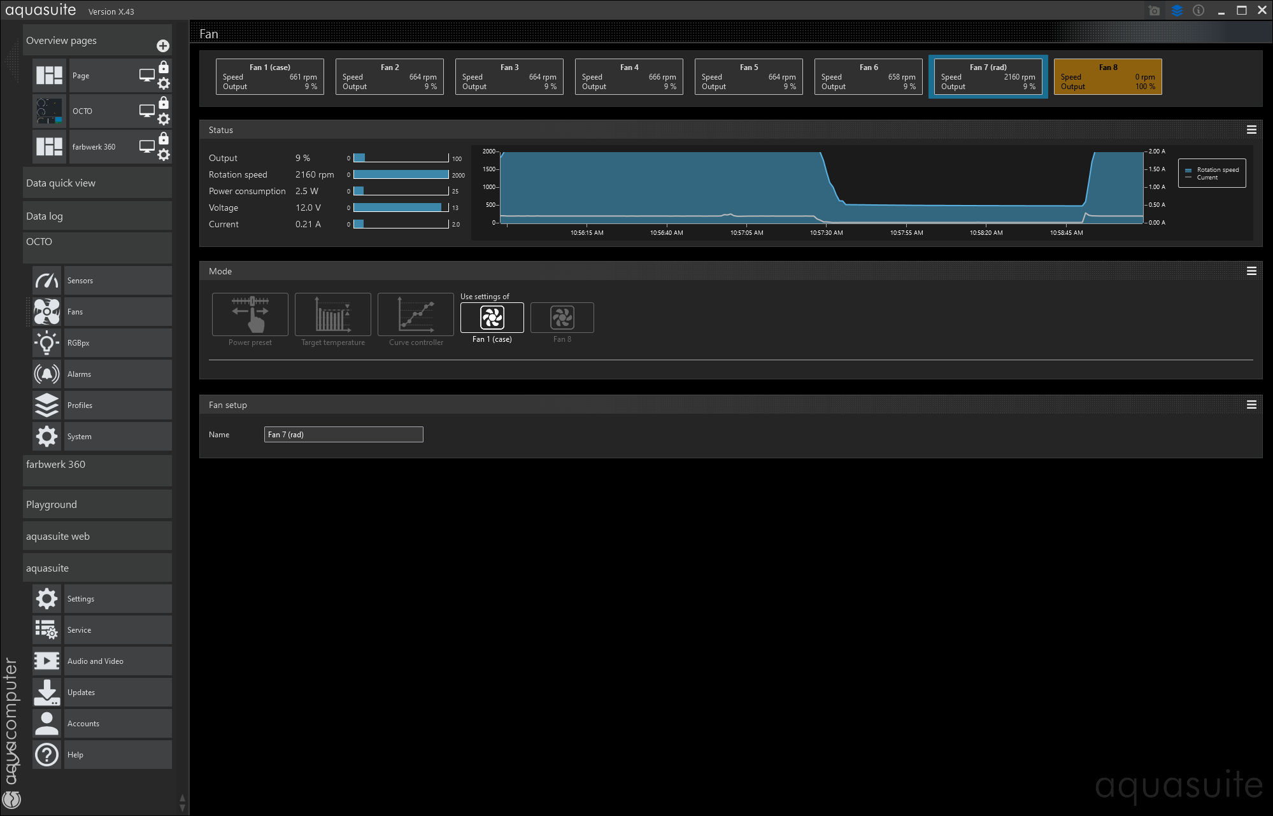Image resolution: width=1273 pixels, height=816 pixels.
Task: Click the fan Name input field
Action: click(343, 435)
